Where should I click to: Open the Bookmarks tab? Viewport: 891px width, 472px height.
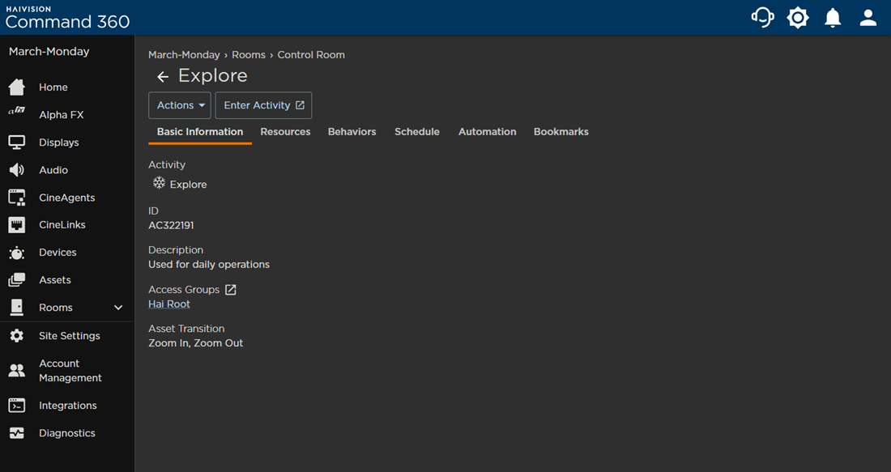561,132
